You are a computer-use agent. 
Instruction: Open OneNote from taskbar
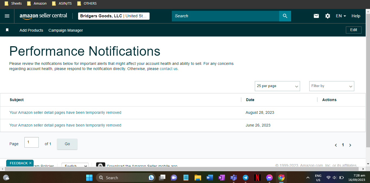[222, 178]
